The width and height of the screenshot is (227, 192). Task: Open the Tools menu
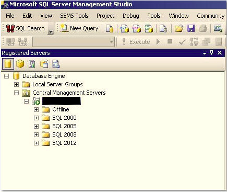(154, 16)
